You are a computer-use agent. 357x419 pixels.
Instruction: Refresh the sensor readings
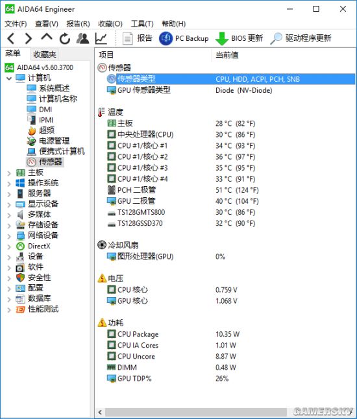(65, 39)
